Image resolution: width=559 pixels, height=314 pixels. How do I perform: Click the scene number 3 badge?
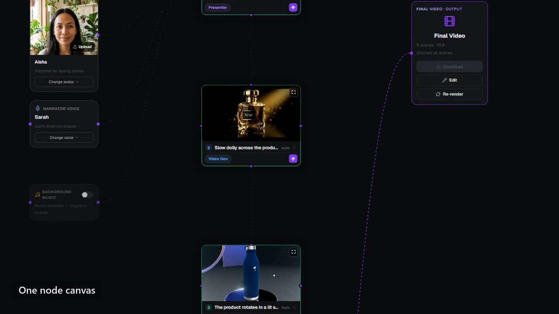[209, 307]
